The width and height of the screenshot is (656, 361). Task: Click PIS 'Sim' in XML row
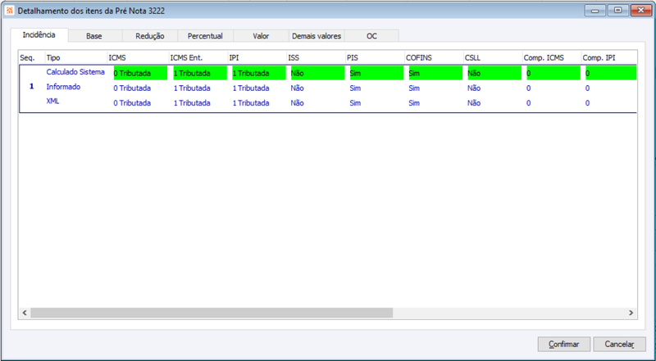click(x=355, y=103)
